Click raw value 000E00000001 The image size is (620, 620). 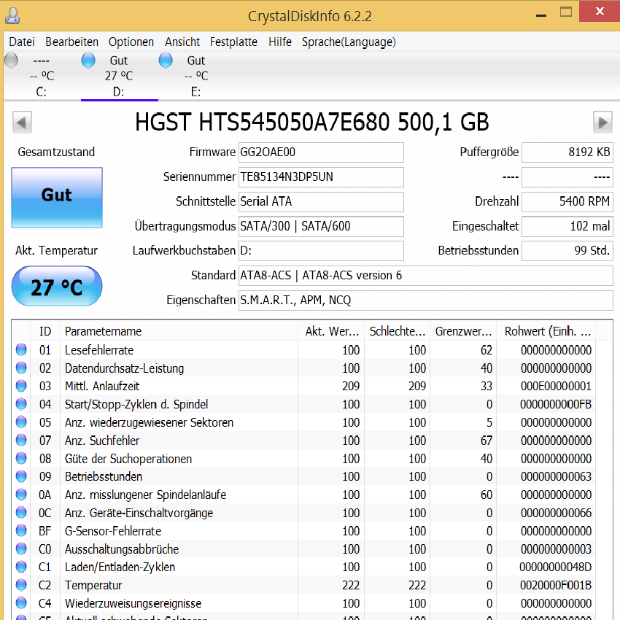coord(556,387)
